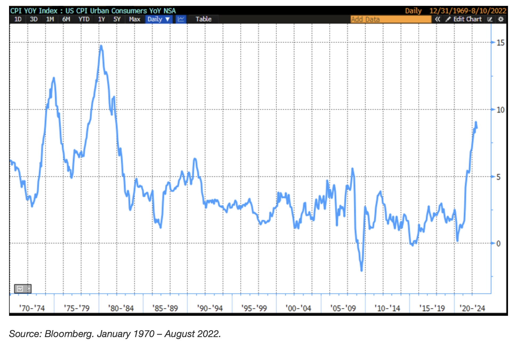Click the Source: Bloomberg caption text

tap(115, 334)
